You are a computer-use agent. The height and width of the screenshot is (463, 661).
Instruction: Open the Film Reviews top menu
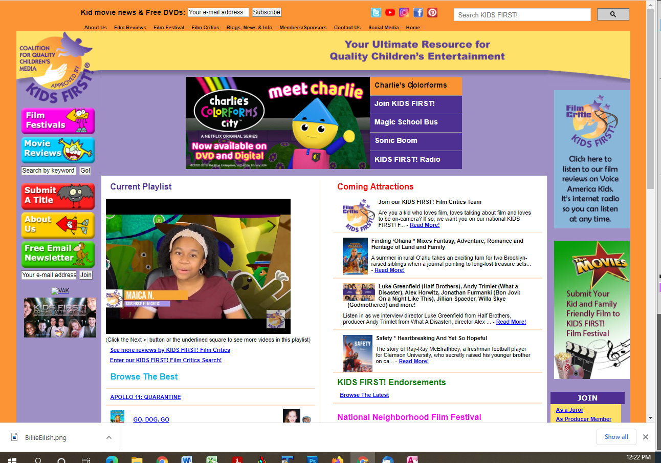(130, 28)
